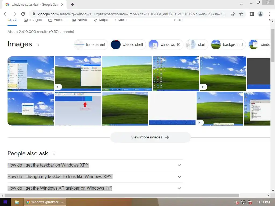Click the Windows Start button

tap(5, 202)
